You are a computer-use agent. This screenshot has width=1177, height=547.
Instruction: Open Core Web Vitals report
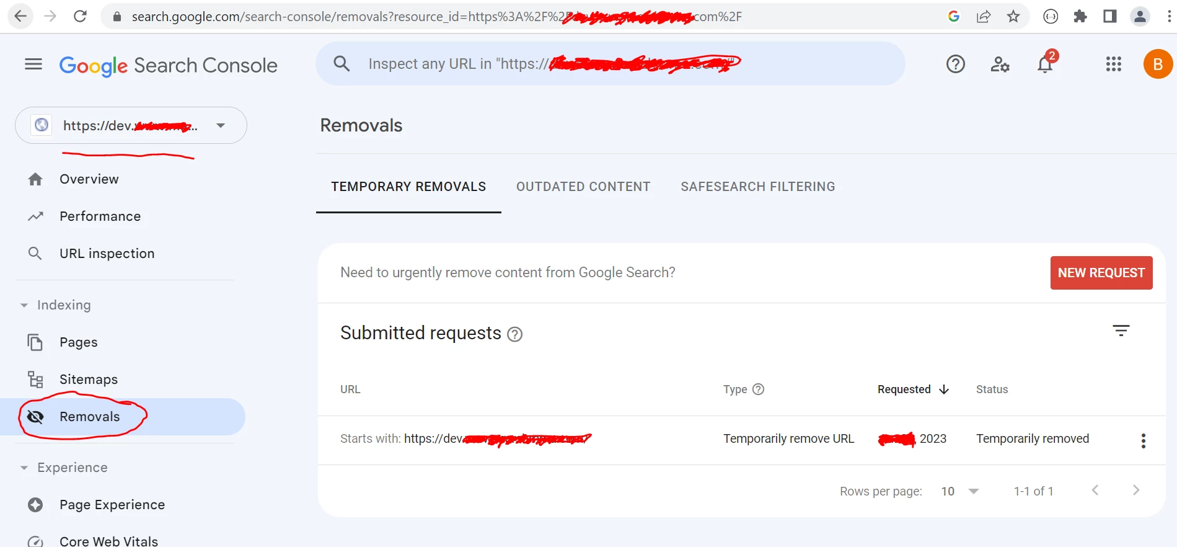(108, 541)
